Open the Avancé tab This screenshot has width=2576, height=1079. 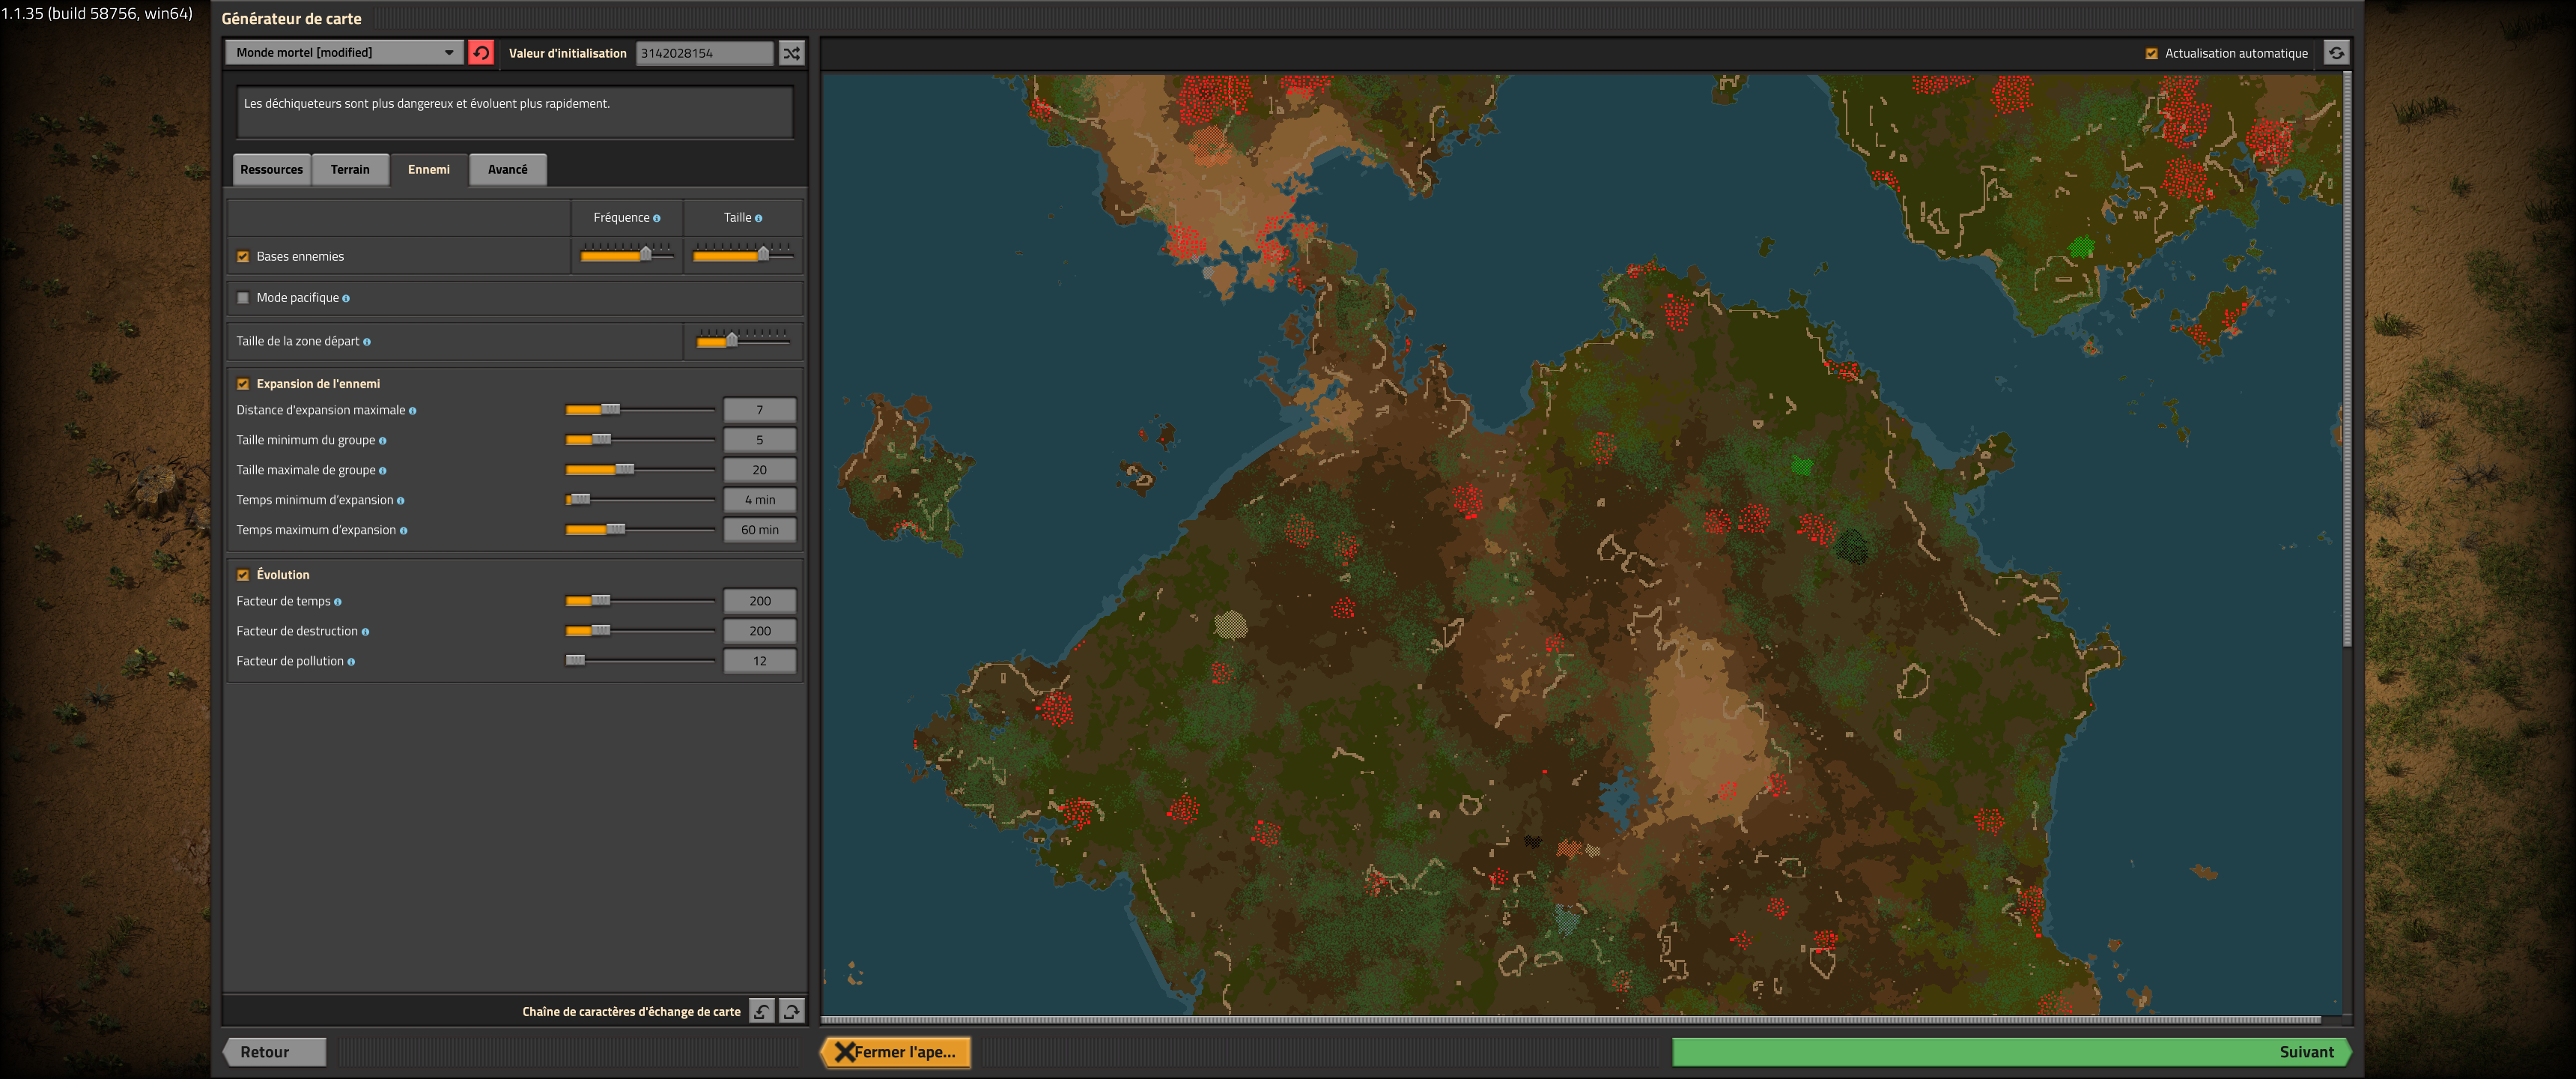507,169
